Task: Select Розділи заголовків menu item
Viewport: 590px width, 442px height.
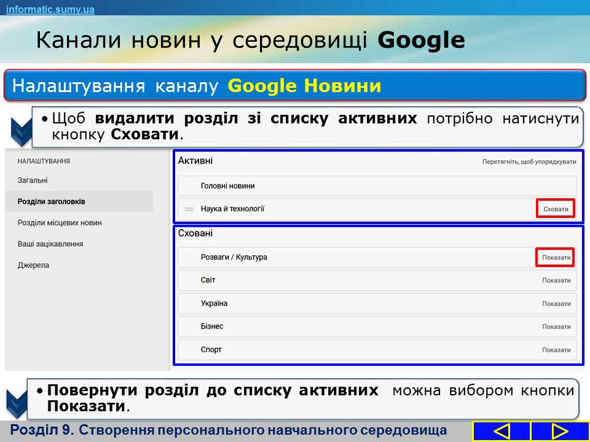Action: [52, 201]
